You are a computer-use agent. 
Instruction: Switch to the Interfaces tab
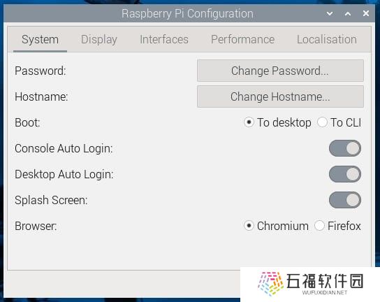(164, 40)
